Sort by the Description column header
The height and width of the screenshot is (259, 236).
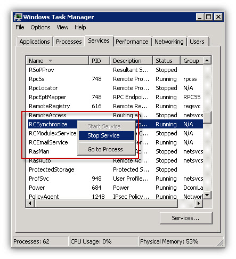131,61
